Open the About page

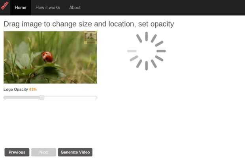(x=75, y=7)
